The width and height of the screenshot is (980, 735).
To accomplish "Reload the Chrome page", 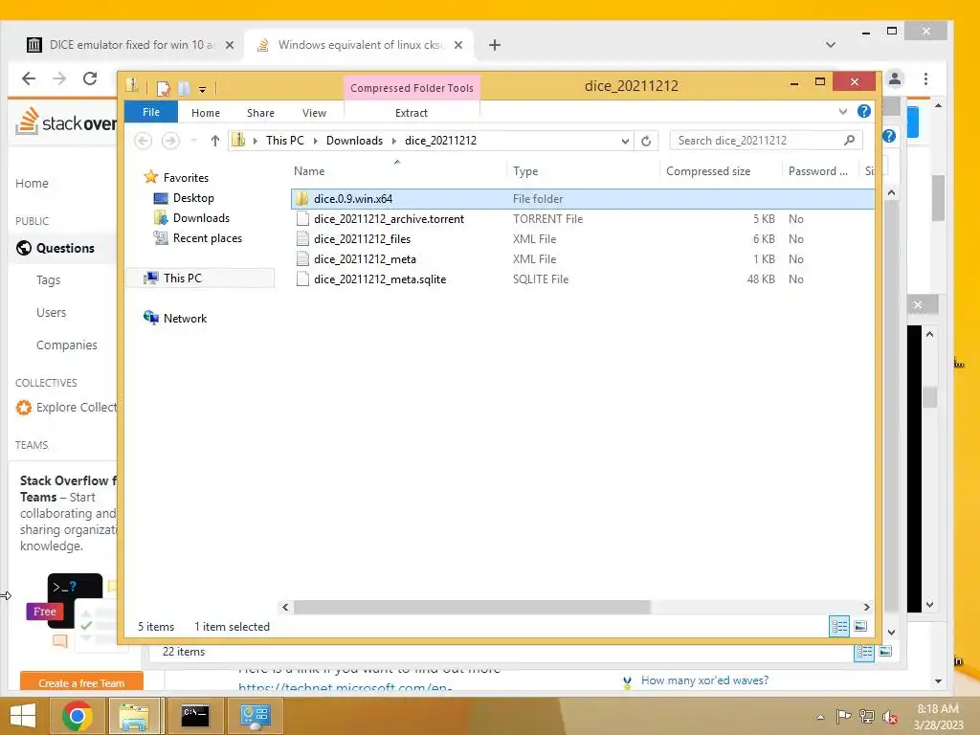I will [x=90, y=78].
